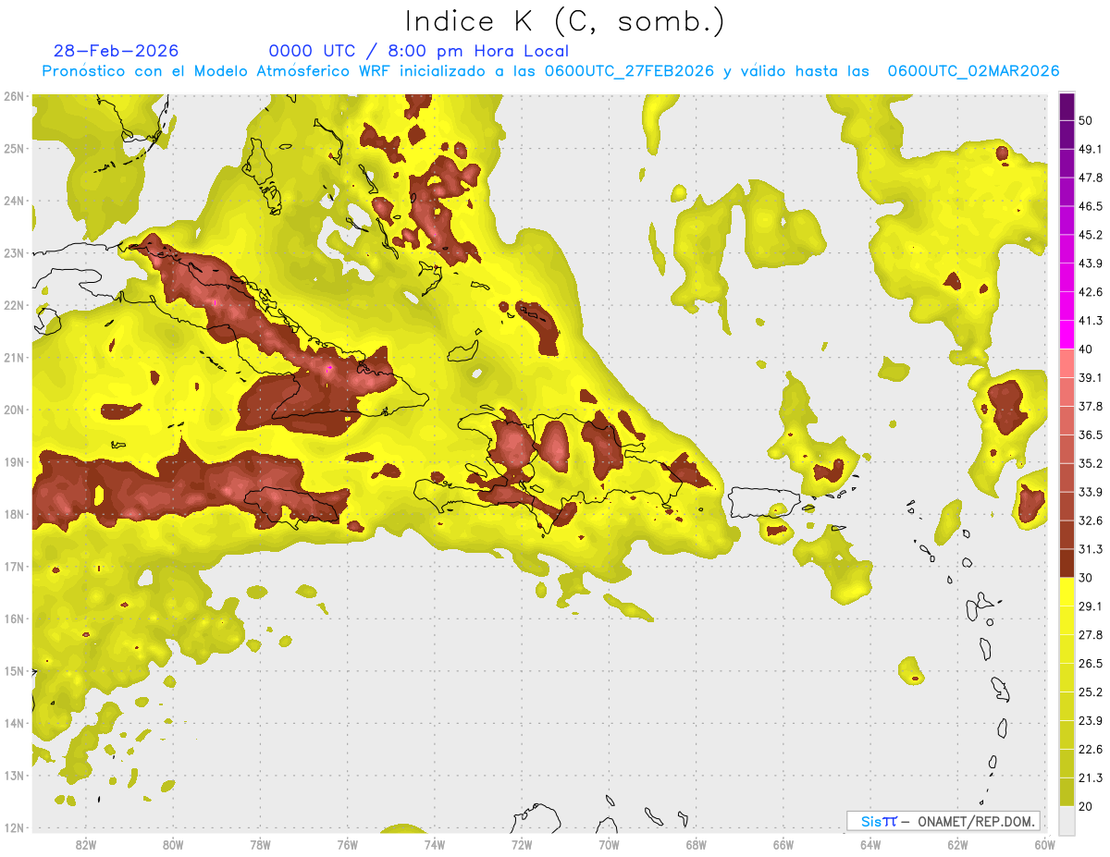Click the "0600UTC_27FEB2026" initialization time

[x=629, y=71]
